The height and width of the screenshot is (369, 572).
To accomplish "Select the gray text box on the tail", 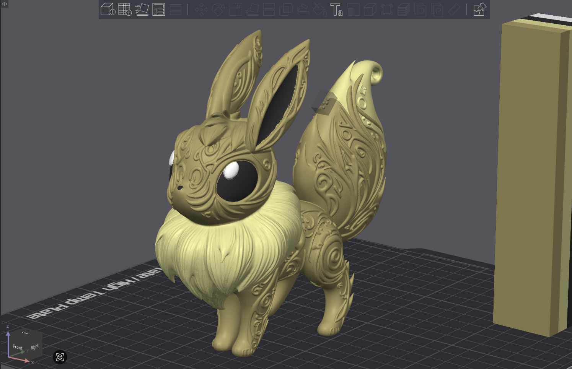I will [x=324, y=102].
